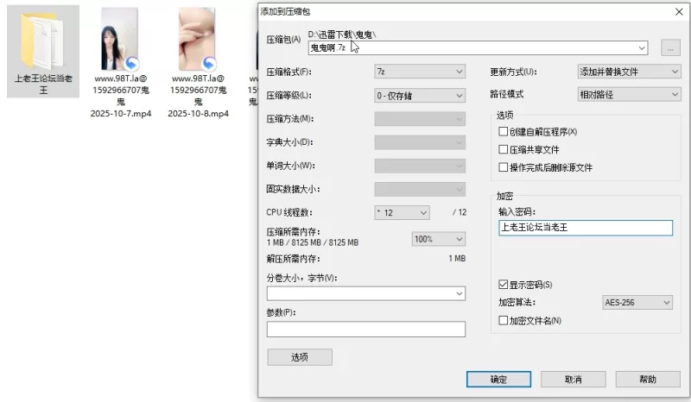Screen dimensions: 691x402
Task: Open the 压缩等级 0 - 仅存储 dropdown
Action: pos(420,96)
